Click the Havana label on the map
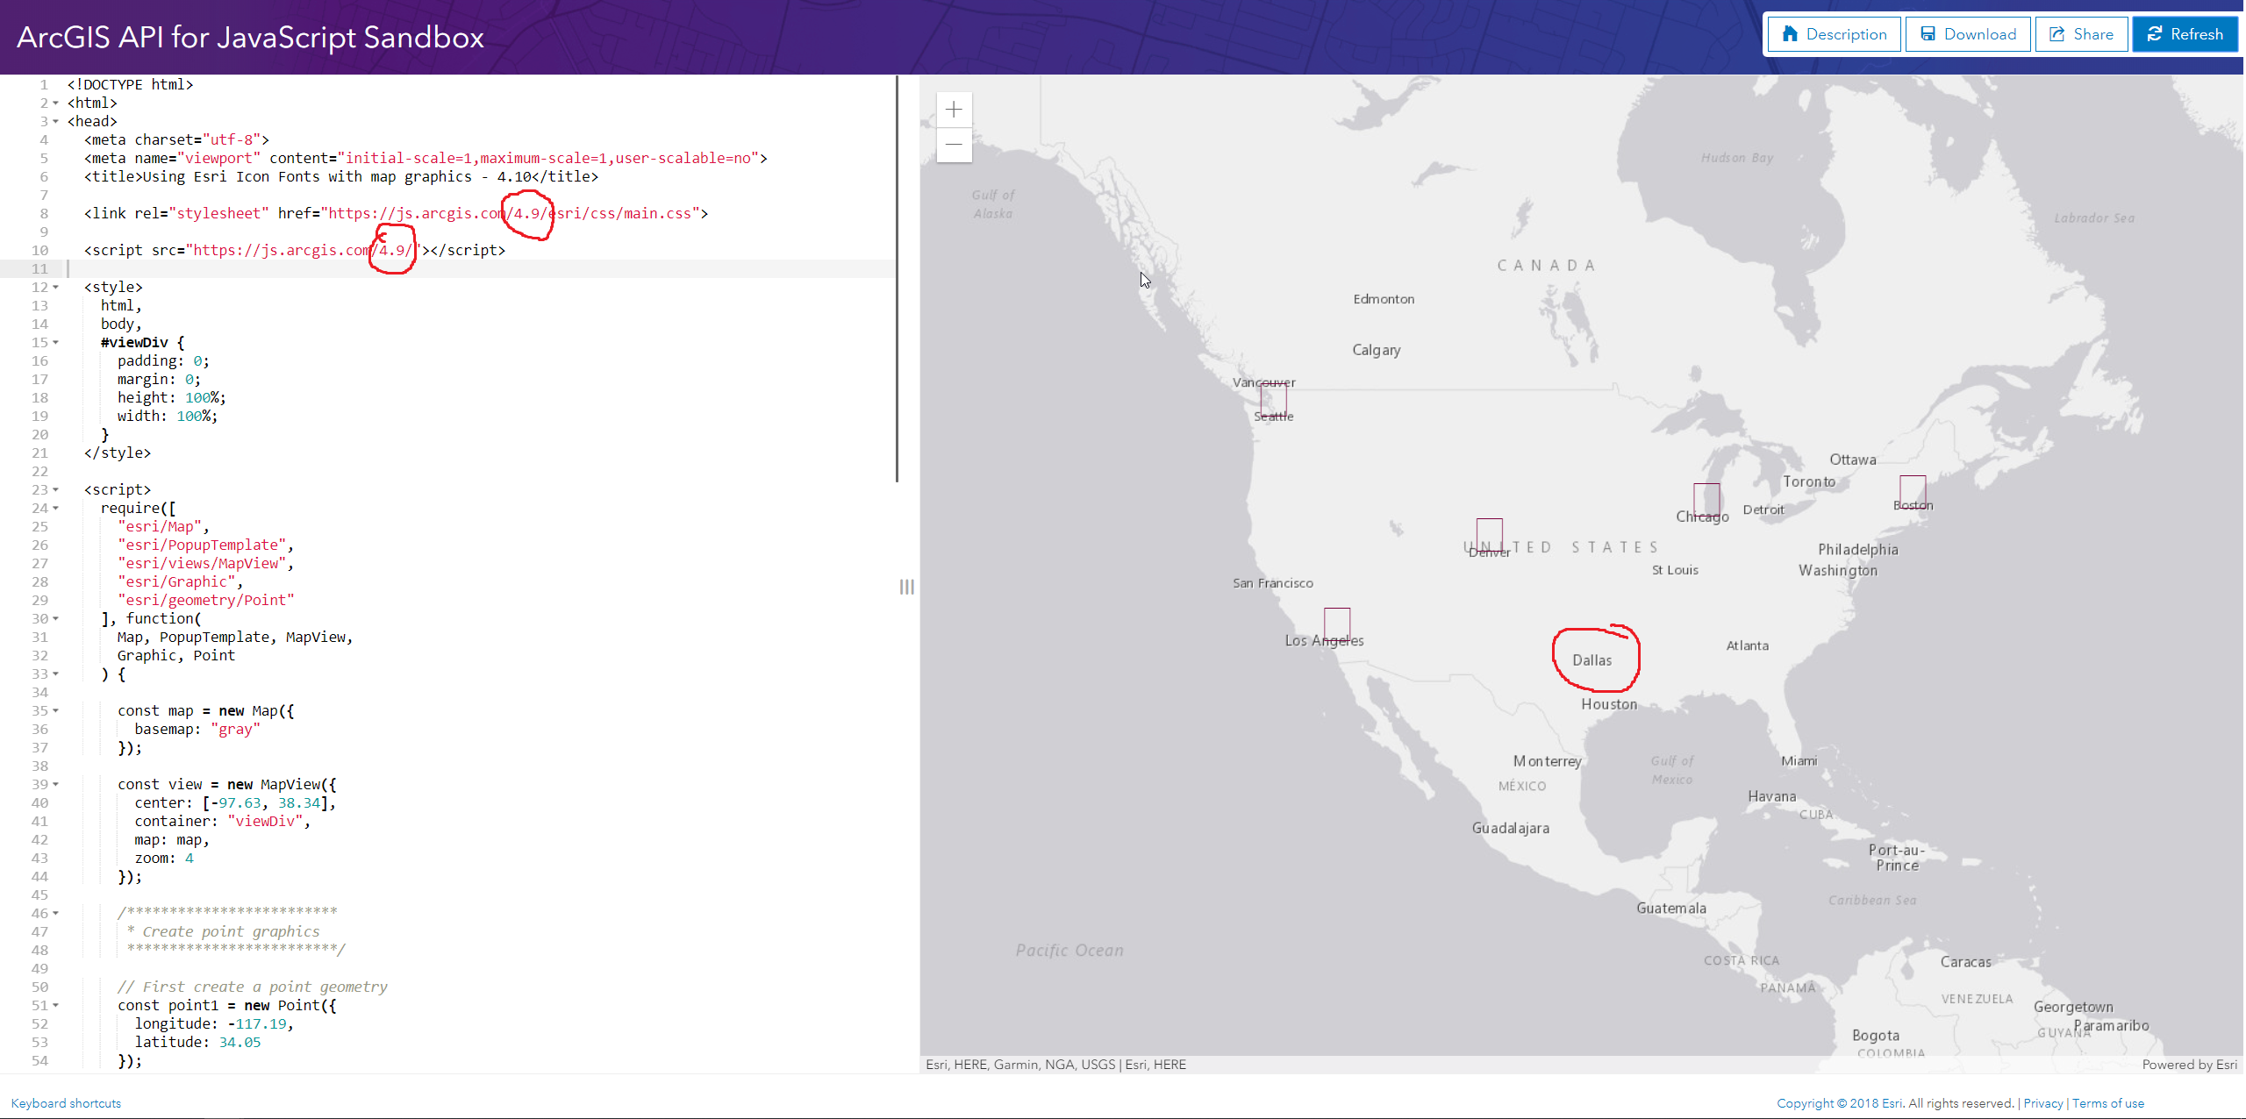The image size is (2246, 1119). (x=1771, y=796)
